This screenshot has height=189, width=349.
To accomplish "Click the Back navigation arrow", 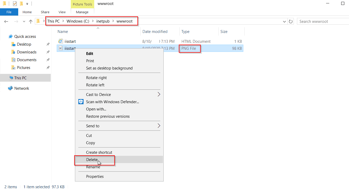I will 6,22.
